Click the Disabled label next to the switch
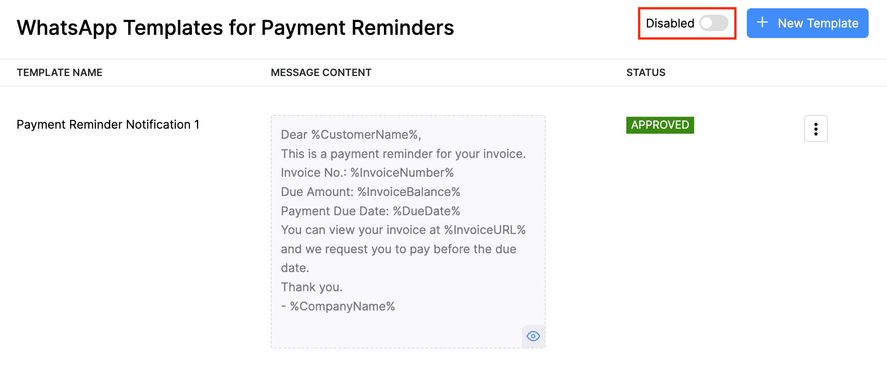Viewport: 887px width, 370px height. [669, 23]
